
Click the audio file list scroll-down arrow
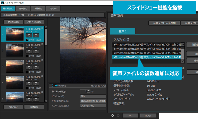[183, 61]
